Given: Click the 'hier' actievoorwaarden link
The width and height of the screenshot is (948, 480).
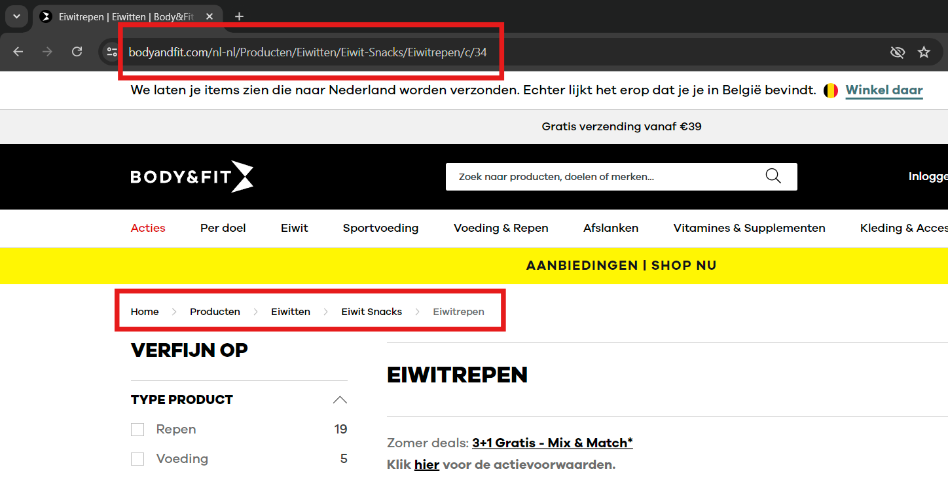Looking at the screenshot, I should 427,465.
